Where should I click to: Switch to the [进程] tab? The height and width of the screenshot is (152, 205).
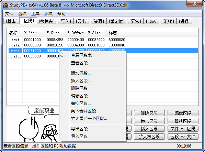click(x=185, y=21)
